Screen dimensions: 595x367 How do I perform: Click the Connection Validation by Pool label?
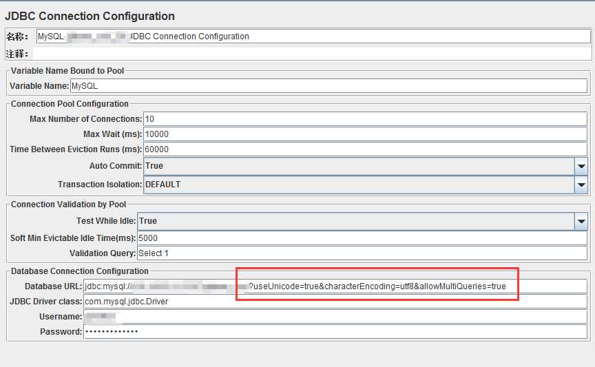pyautogui.click(x=68, y=205)
